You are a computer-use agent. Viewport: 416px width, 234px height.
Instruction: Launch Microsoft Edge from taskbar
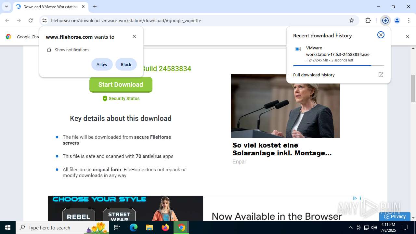coord(134,227)
